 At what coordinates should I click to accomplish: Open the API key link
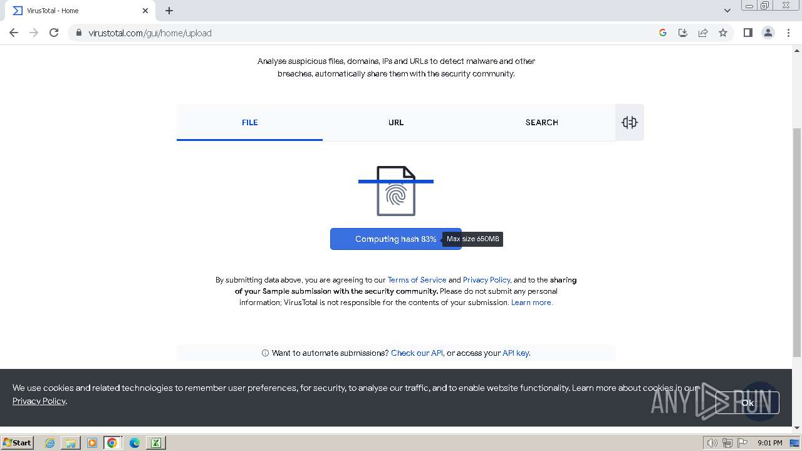(516, 353)
